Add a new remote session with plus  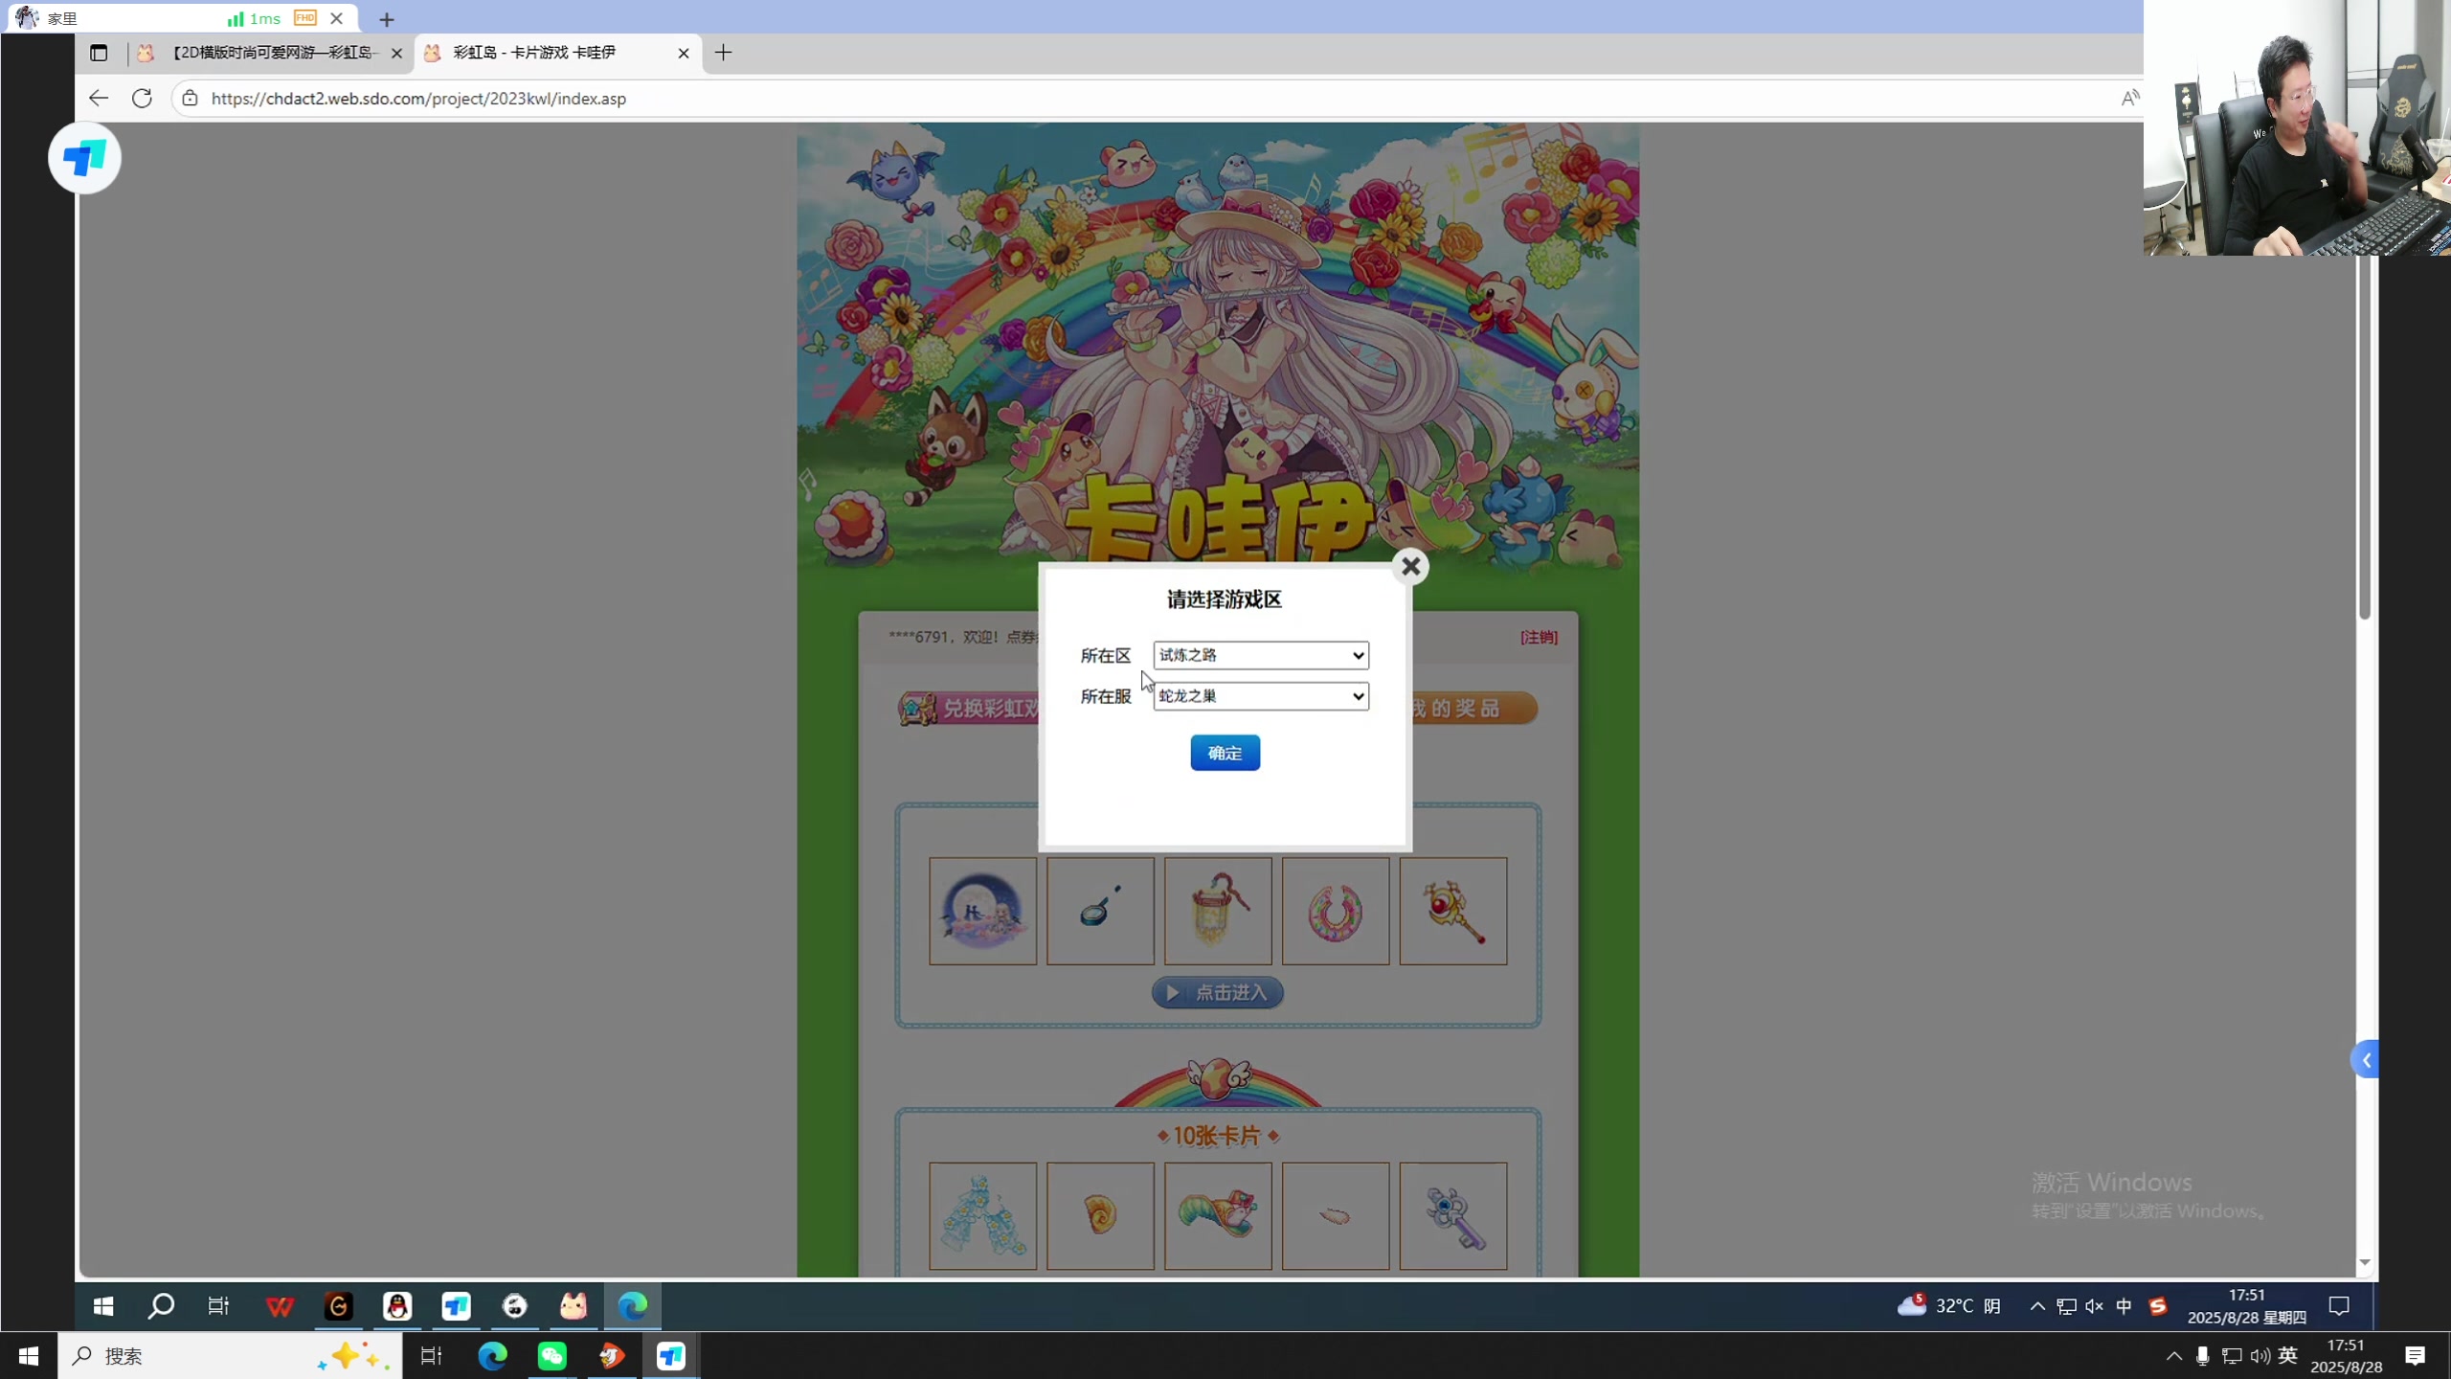387,19
